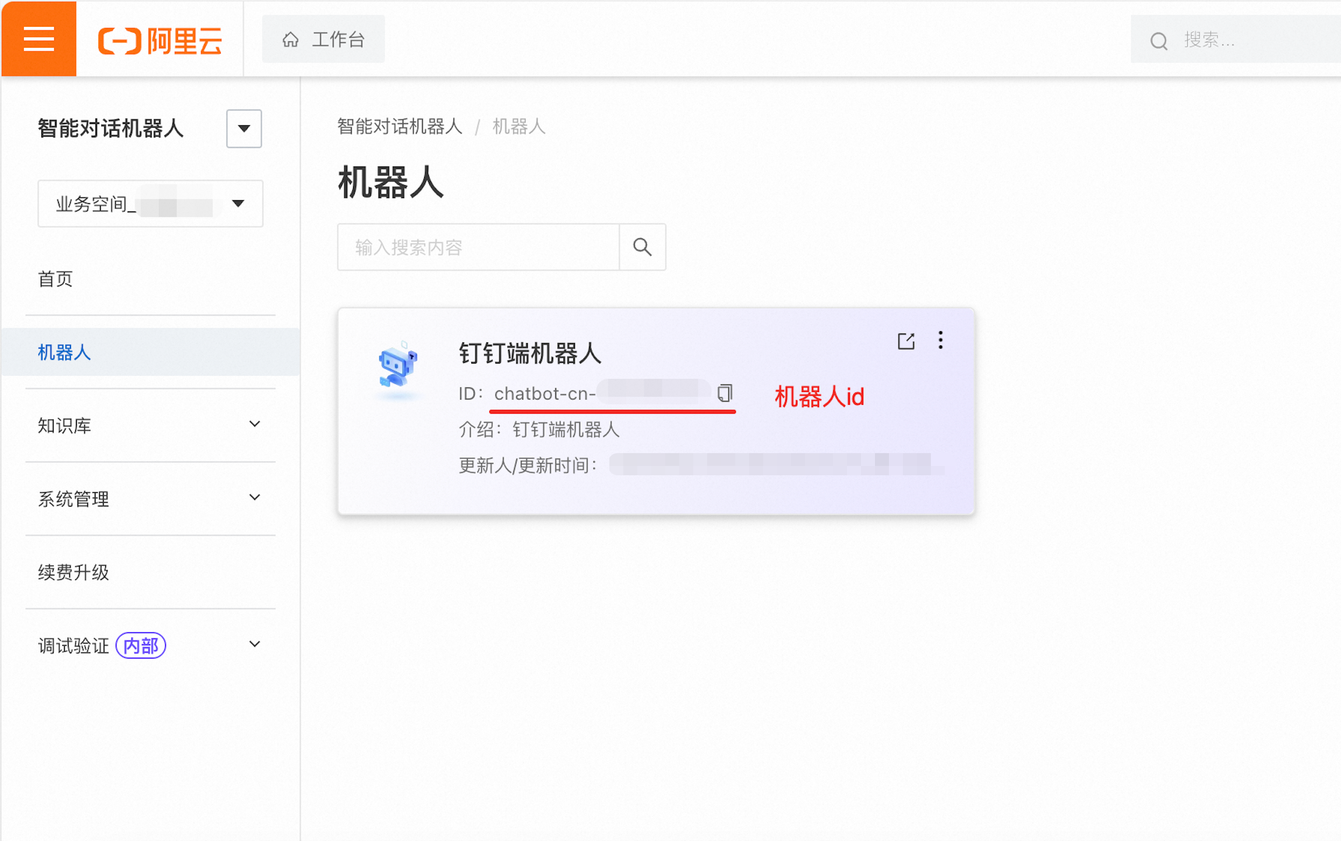The image size is (1341, 841).
Task: Copy the chatbot ID
Action: pos(725,393)
